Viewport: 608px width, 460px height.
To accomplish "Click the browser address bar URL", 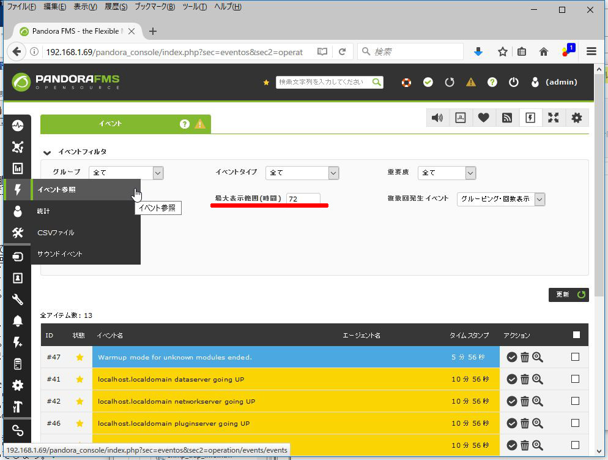I will pyautogui.click(x=174, y=52).
